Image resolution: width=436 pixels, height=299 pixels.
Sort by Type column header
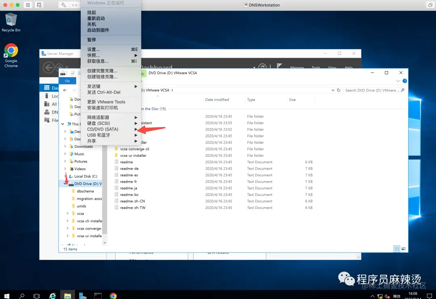pyautogui.click(x=251, y=99)
